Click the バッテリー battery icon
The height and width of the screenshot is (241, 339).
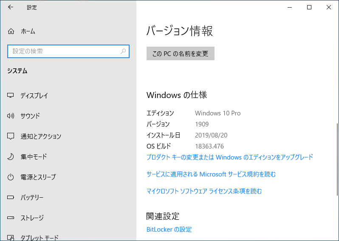[x=10, y=197]
